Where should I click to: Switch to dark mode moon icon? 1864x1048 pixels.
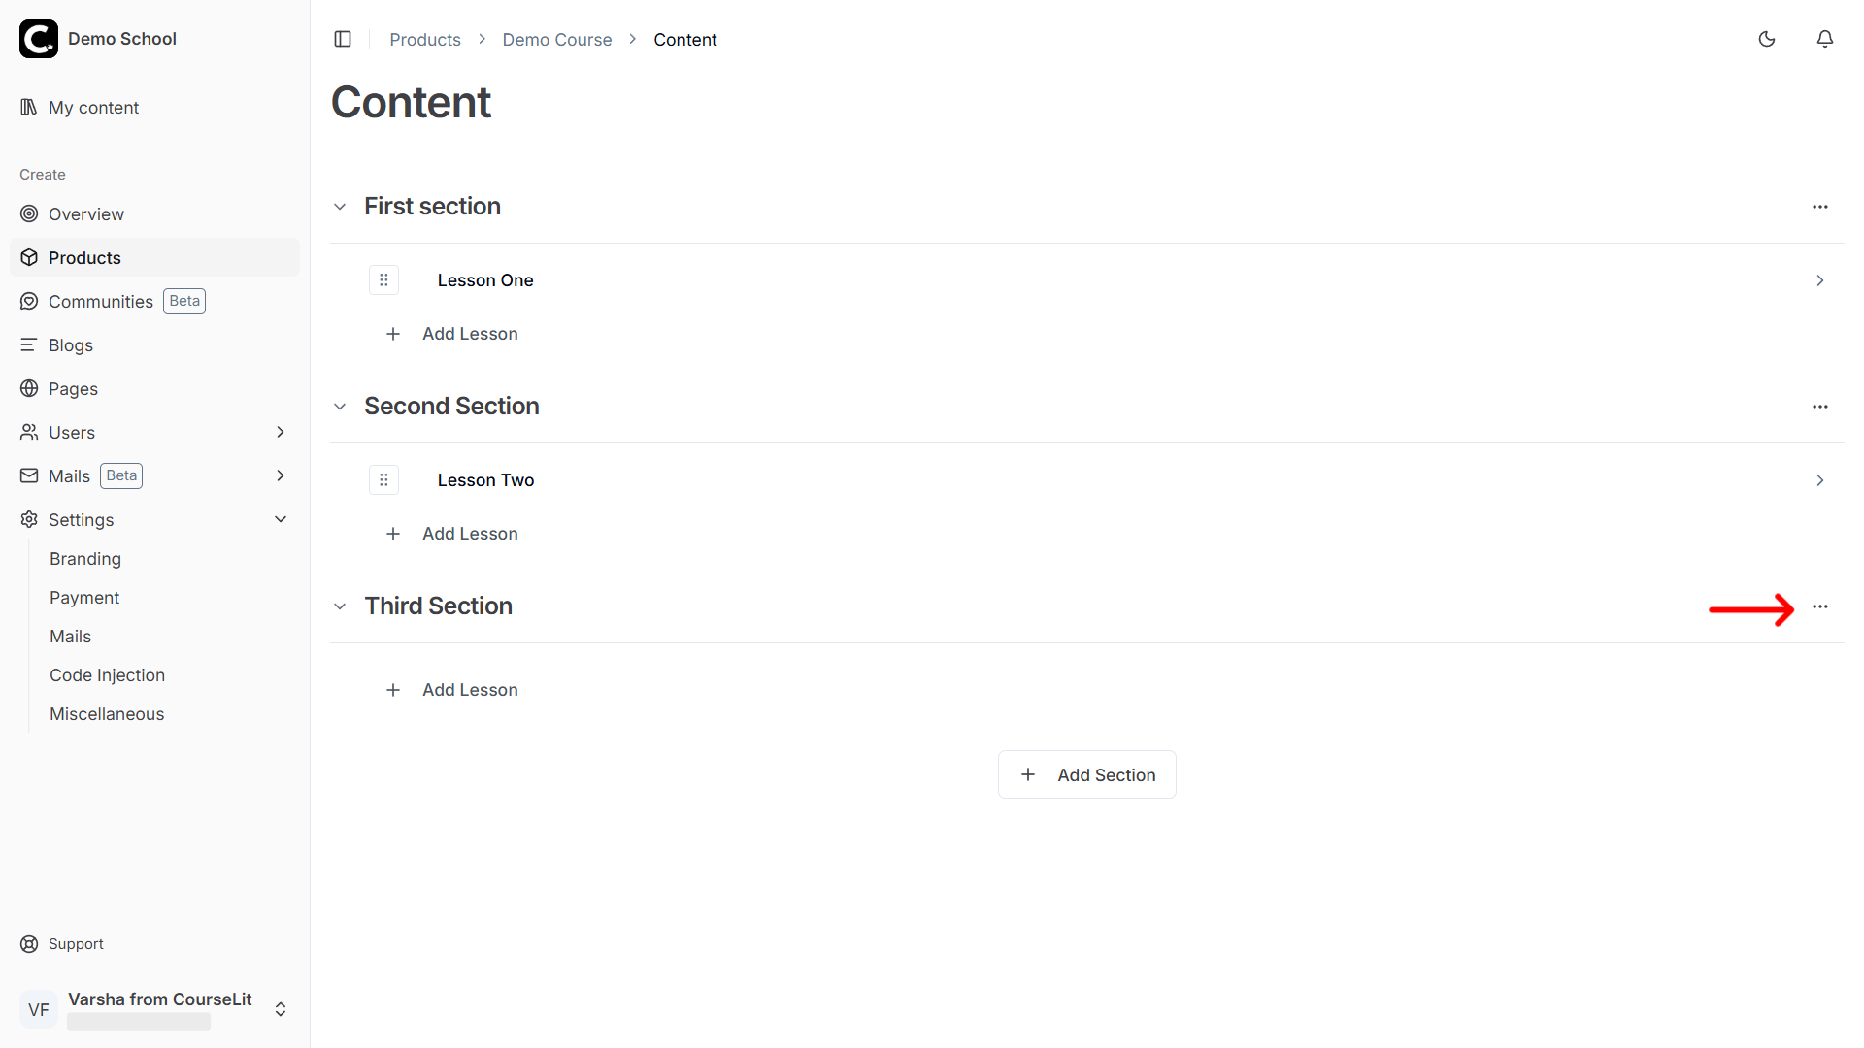pyautogui.click(x=1767, y=39)
